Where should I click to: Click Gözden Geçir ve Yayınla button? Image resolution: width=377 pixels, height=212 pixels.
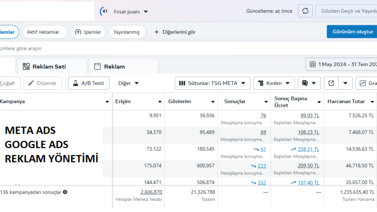pyautogui.click(x=346, y=11)
